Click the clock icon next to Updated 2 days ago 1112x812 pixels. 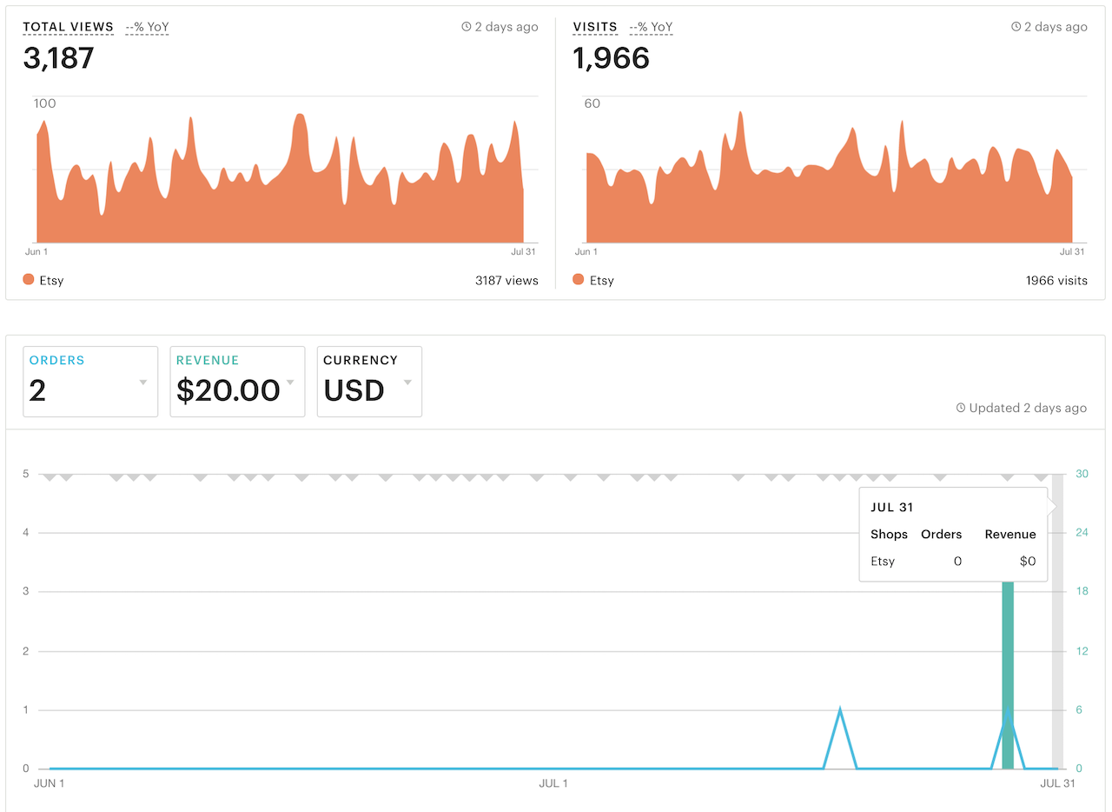[x=961, y=408]
